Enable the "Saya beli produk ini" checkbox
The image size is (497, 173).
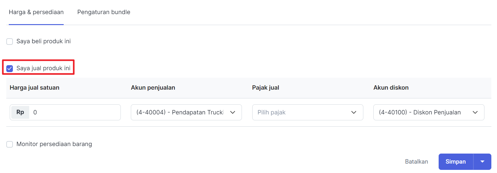tap(10, 41)
